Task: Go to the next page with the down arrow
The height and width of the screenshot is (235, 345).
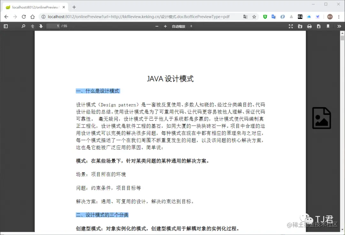Action: coord(41,26)
